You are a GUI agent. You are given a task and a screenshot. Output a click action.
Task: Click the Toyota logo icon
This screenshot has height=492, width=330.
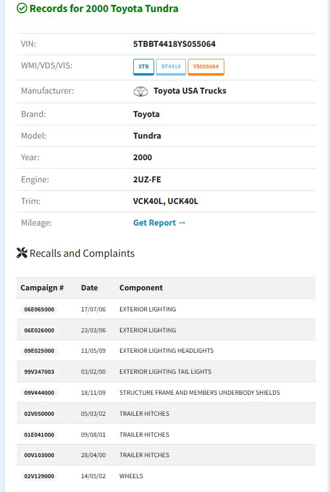tap(140, 91)
